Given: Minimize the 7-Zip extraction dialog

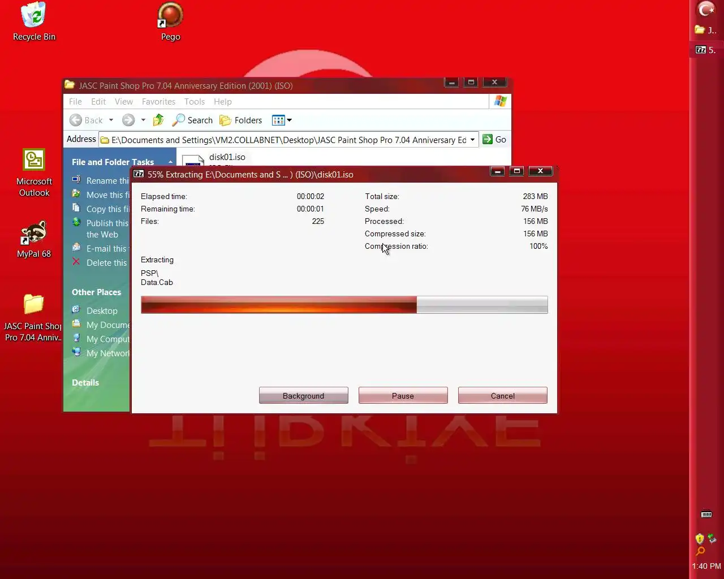Looking at the screenshot, I should pos(497,171).
